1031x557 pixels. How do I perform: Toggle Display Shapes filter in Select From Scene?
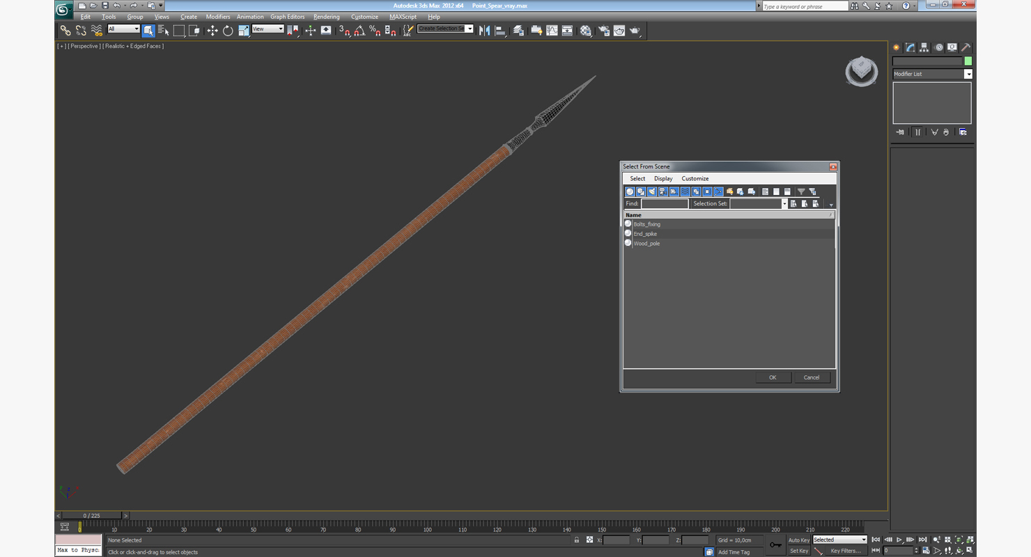coord(641,191)
